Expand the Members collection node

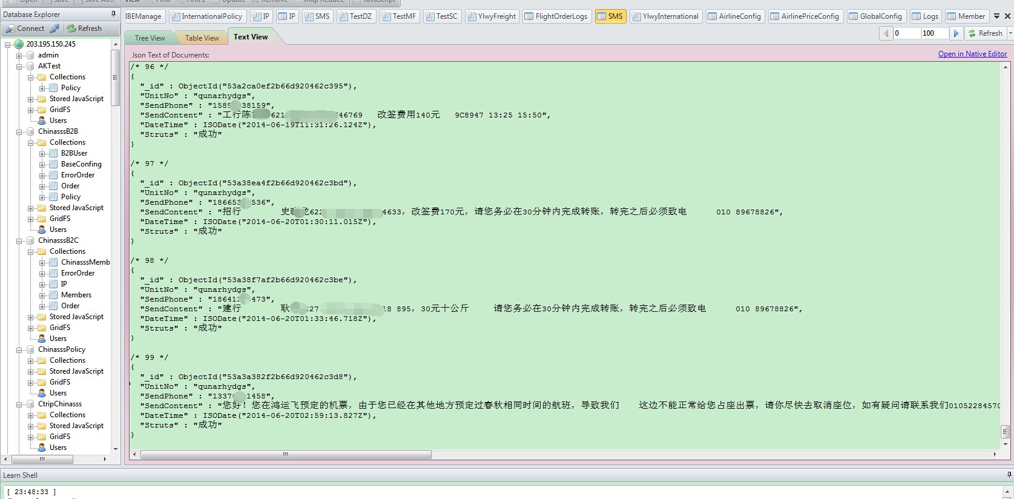click(42, 295)
